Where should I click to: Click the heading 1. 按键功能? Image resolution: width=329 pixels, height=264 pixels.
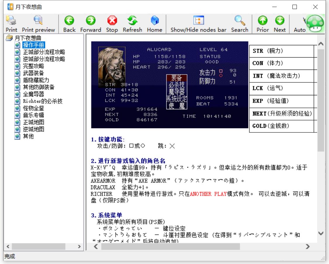(108, 139)
